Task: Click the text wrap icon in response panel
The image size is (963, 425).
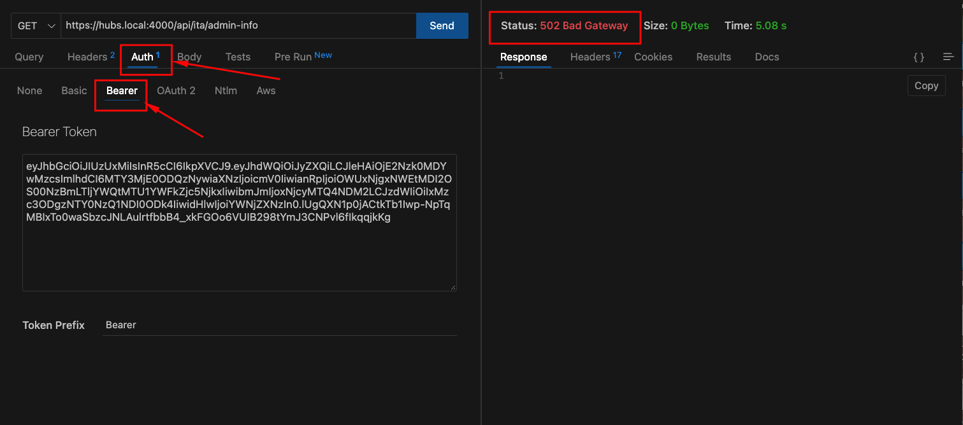Action: 948,57
